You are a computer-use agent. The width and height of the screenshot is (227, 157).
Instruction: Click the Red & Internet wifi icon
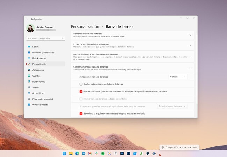tap(29, 58)
